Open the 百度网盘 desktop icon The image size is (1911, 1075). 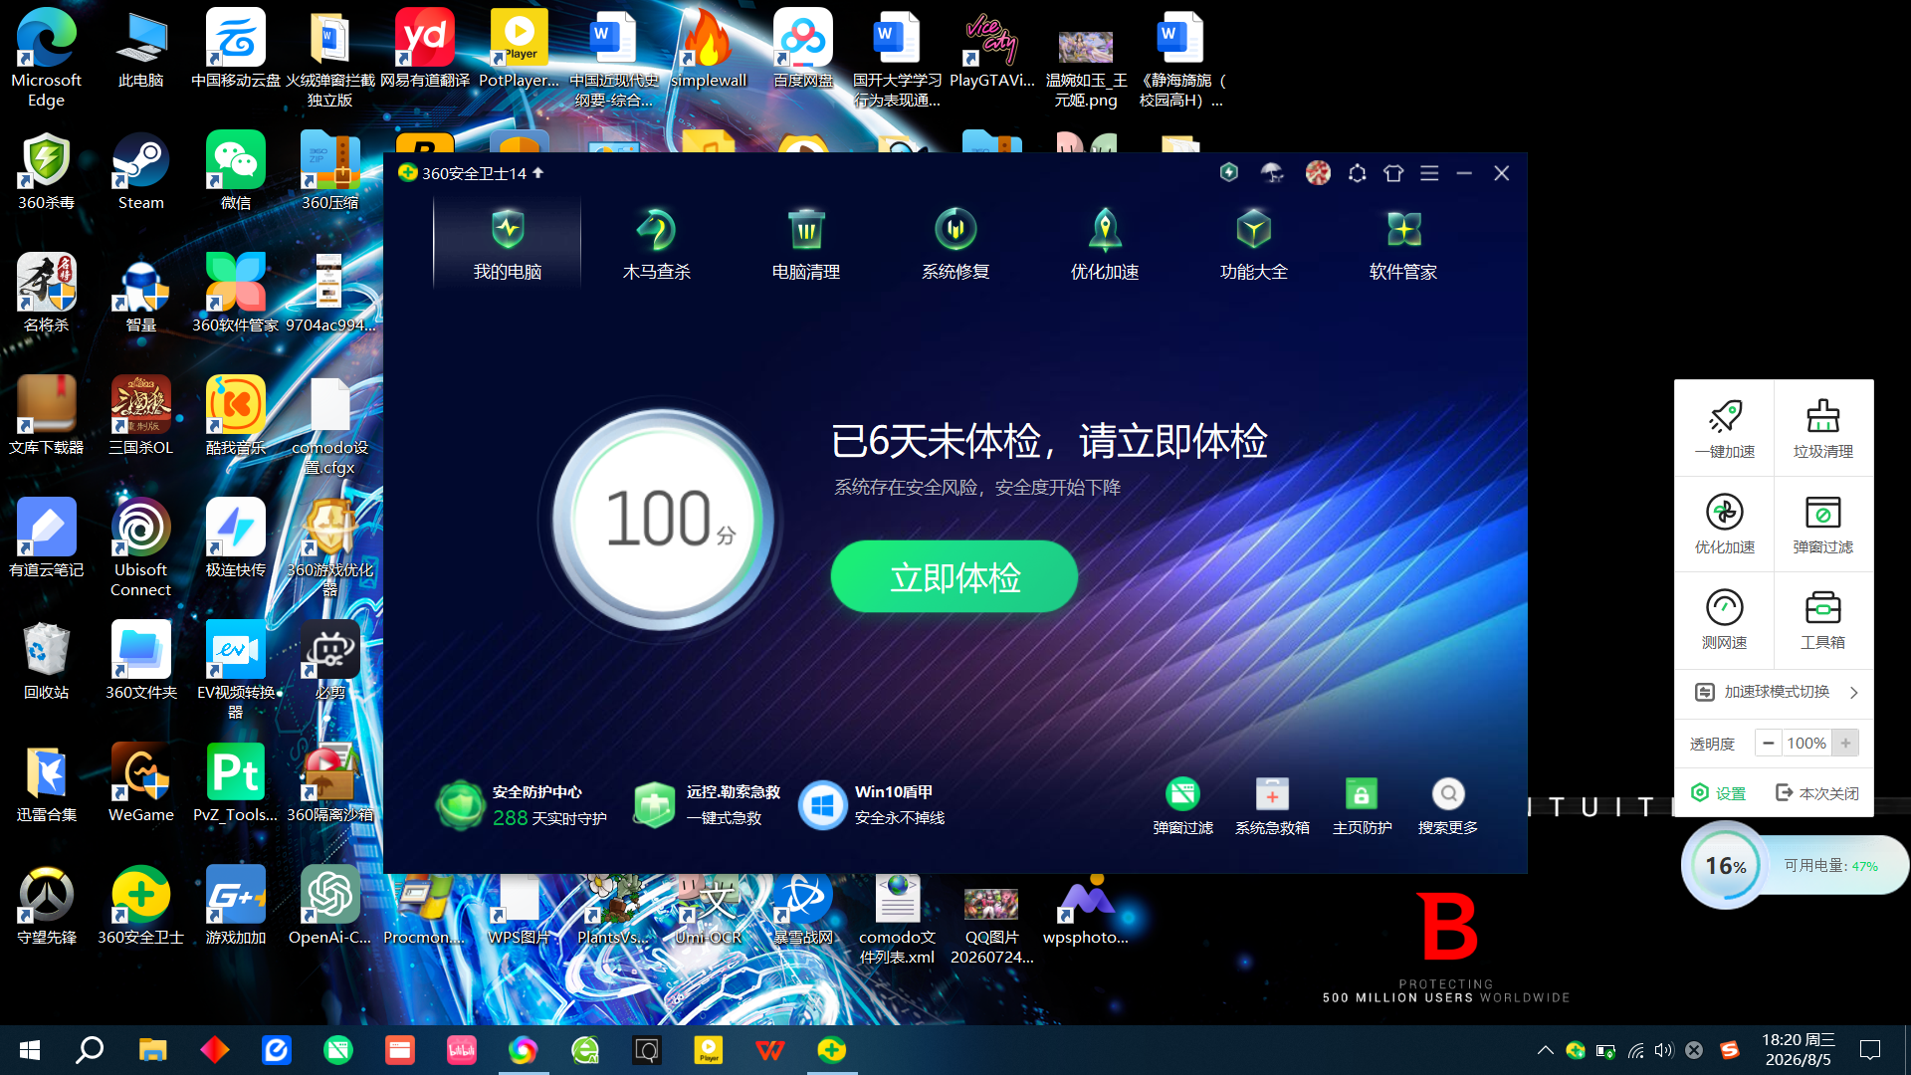tap(802, 48)
